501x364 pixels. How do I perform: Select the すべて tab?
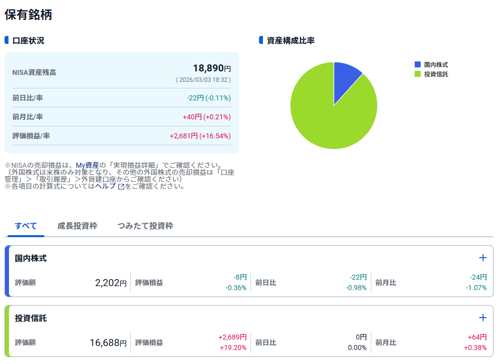click(x=26, y=226)
